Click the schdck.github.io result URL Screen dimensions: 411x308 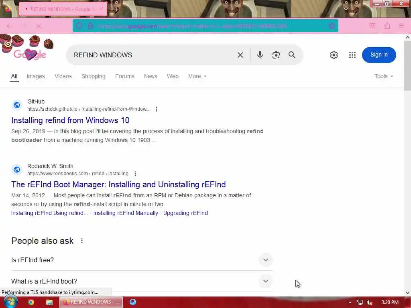tap(88, 109)
